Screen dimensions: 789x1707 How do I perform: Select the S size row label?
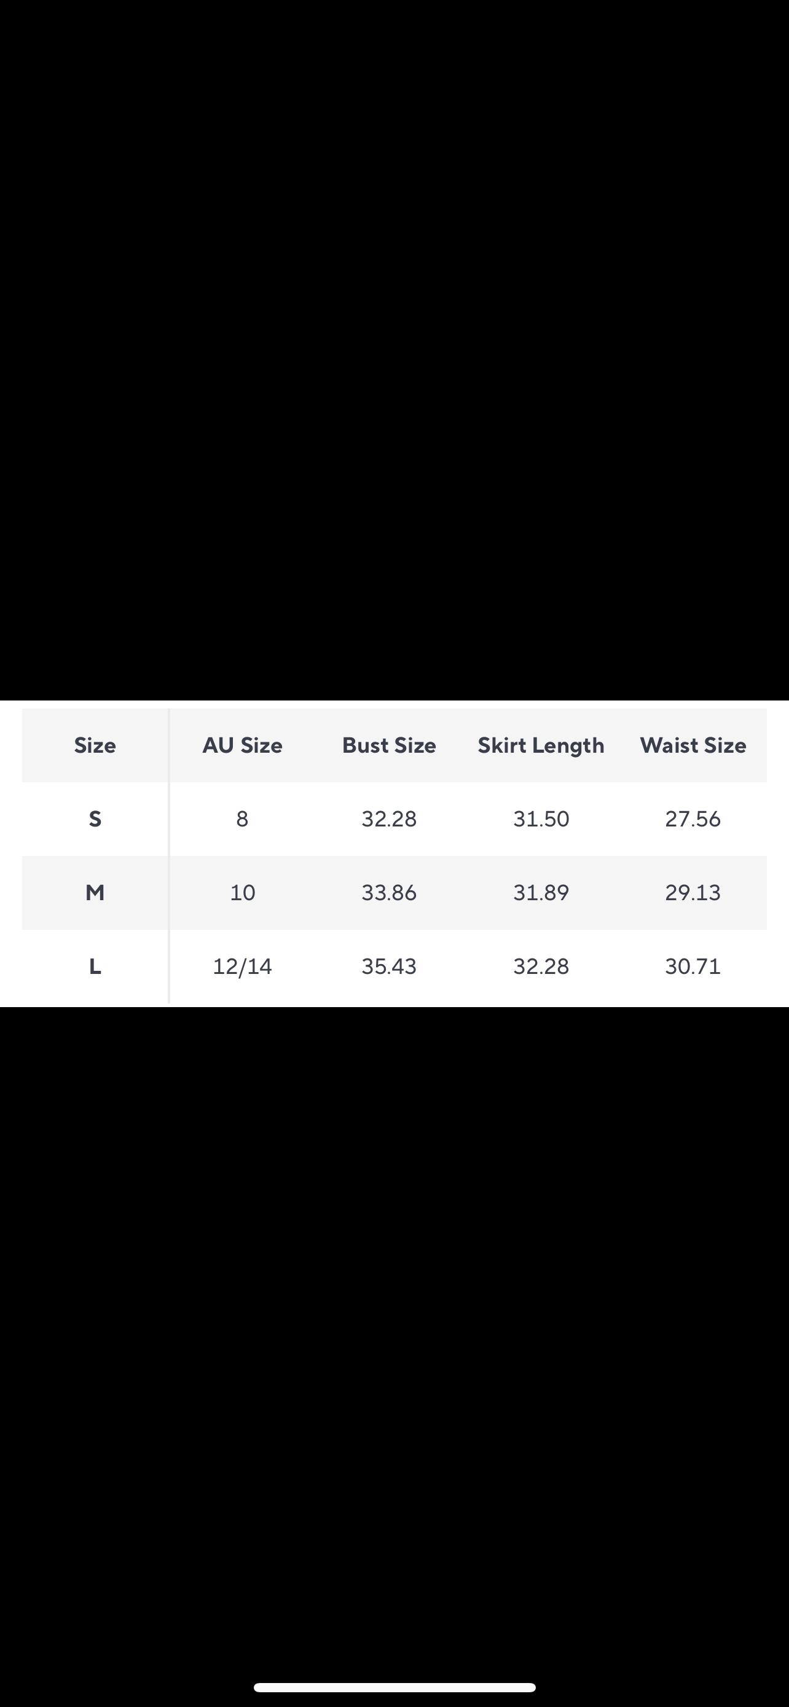(95, 819)
